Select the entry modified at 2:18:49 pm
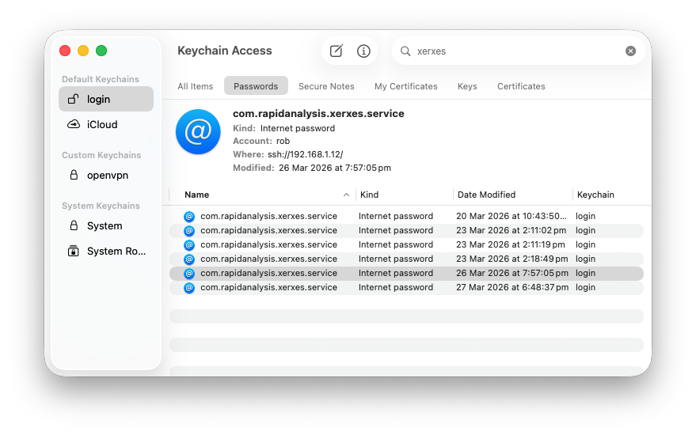The image size is (696, 435). coord(406,259)
